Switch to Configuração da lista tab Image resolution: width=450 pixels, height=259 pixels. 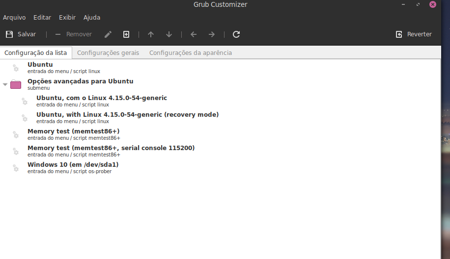pos(35,52)
